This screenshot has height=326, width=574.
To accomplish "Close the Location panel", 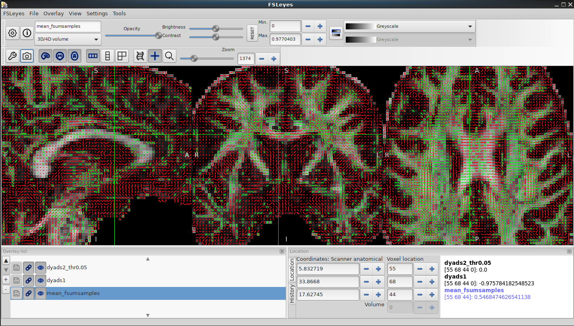I will click(x=569, y=251).
